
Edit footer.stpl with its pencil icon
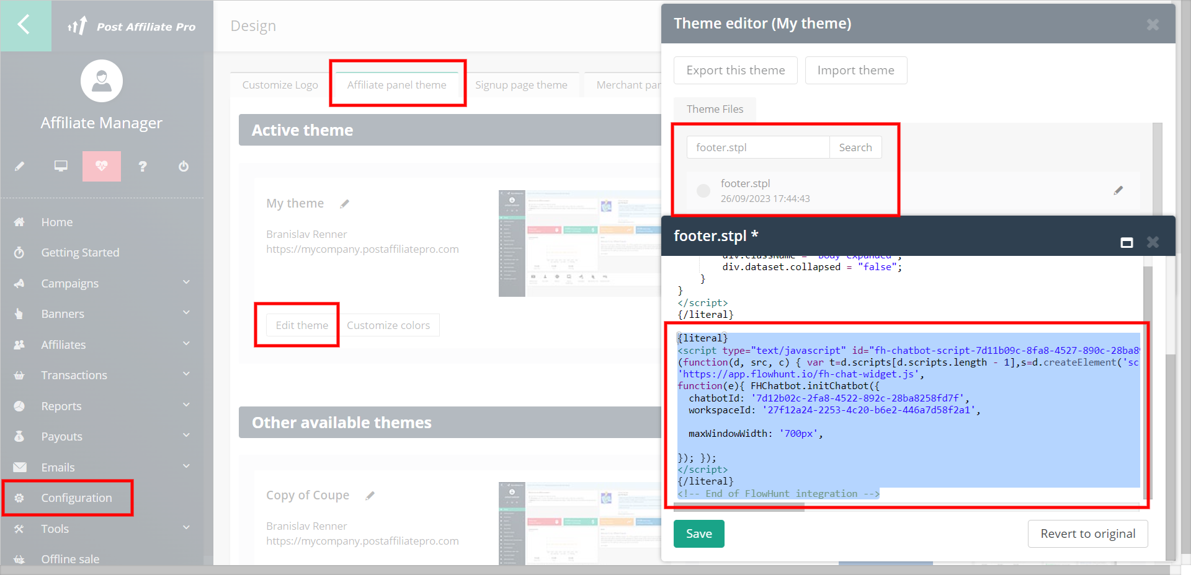tap(1118, 190)
